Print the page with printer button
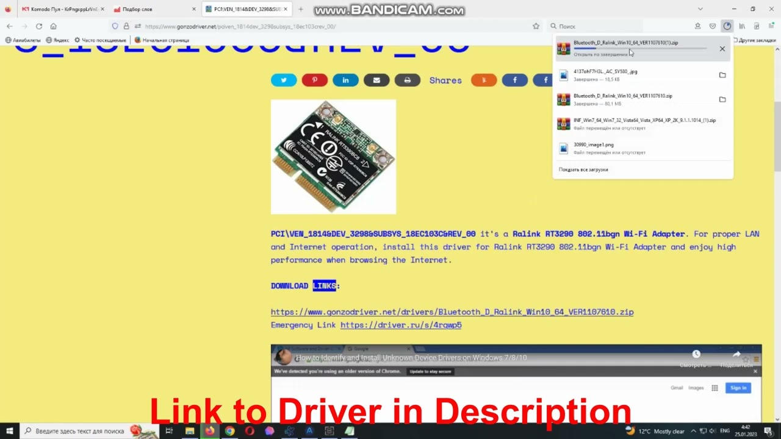Screen dimensions: 781x439 tap(407, 80)
